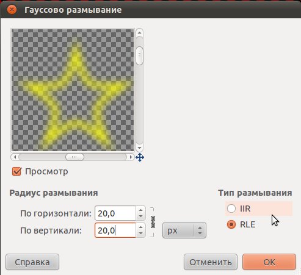This screenshot has width=301, height=275.
Task: Click the blurred star preview image
Action: 73,90
